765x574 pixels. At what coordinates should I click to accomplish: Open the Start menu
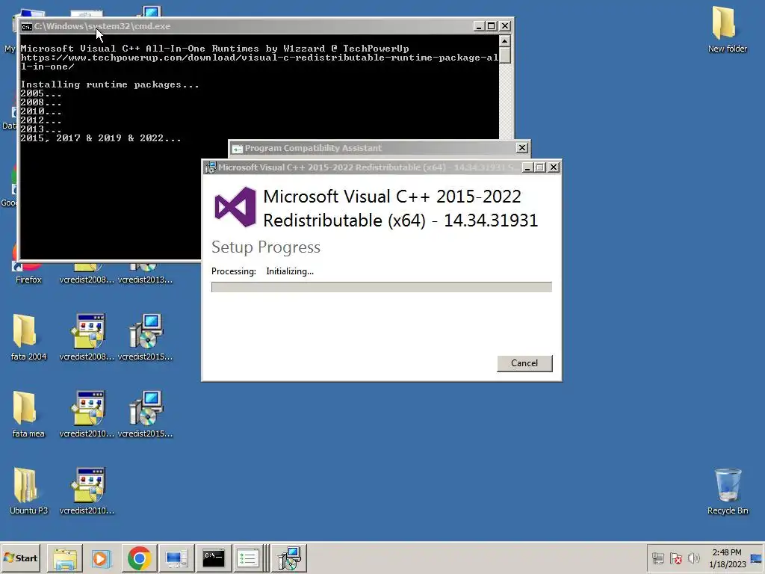[20, 558]
